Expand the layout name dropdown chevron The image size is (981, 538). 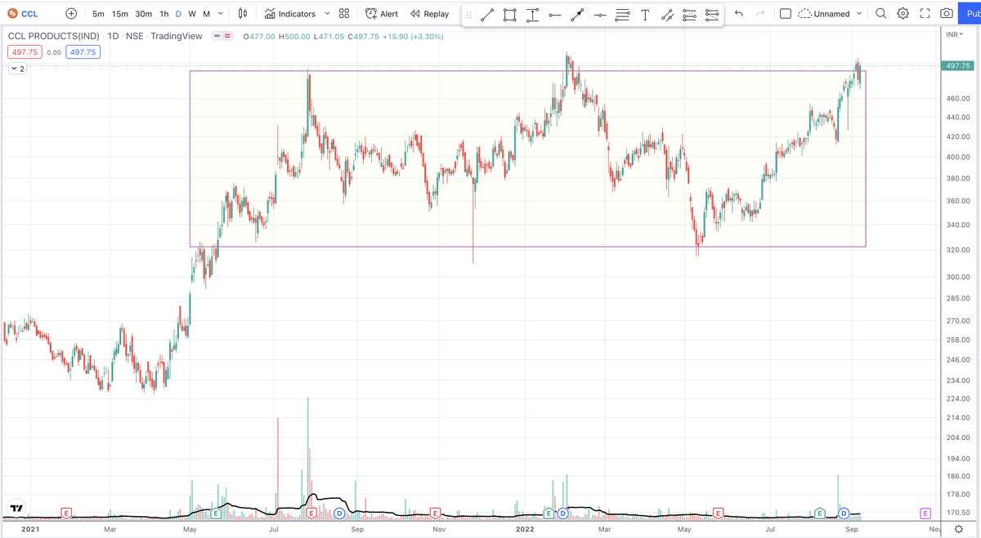pyautogui.click(x=859, y=14)
